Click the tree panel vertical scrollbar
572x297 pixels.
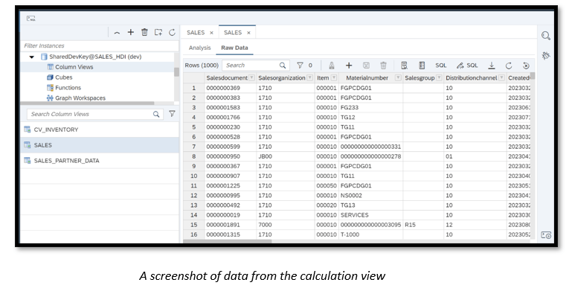pos(176,72)
